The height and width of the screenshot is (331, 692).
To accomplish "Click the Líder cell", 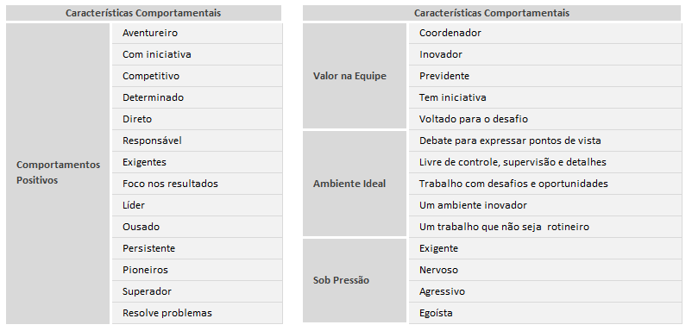I will tap(197, 205).
